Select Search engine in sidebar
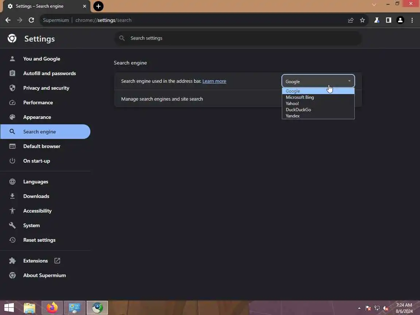420x315 pixels. pos(45,132)
